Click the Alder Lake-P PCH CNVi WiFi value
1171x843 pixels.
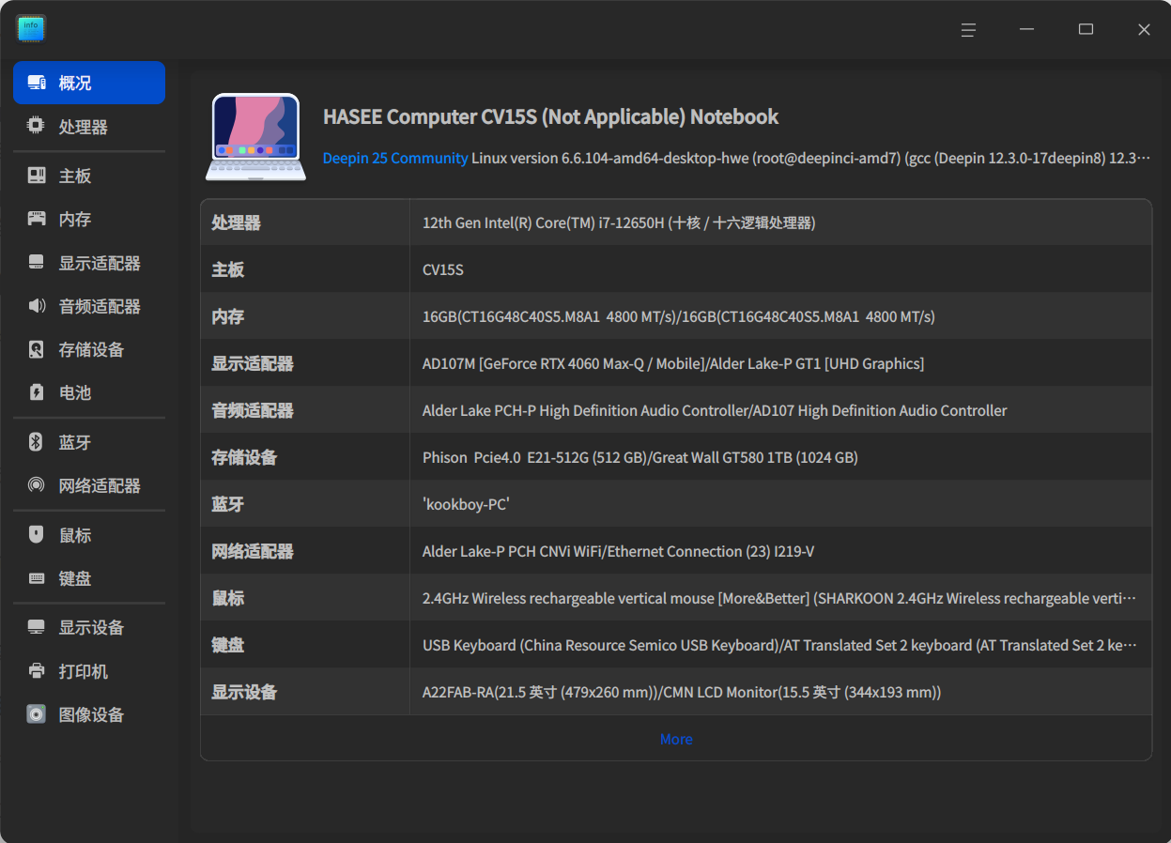coord(618,551)
